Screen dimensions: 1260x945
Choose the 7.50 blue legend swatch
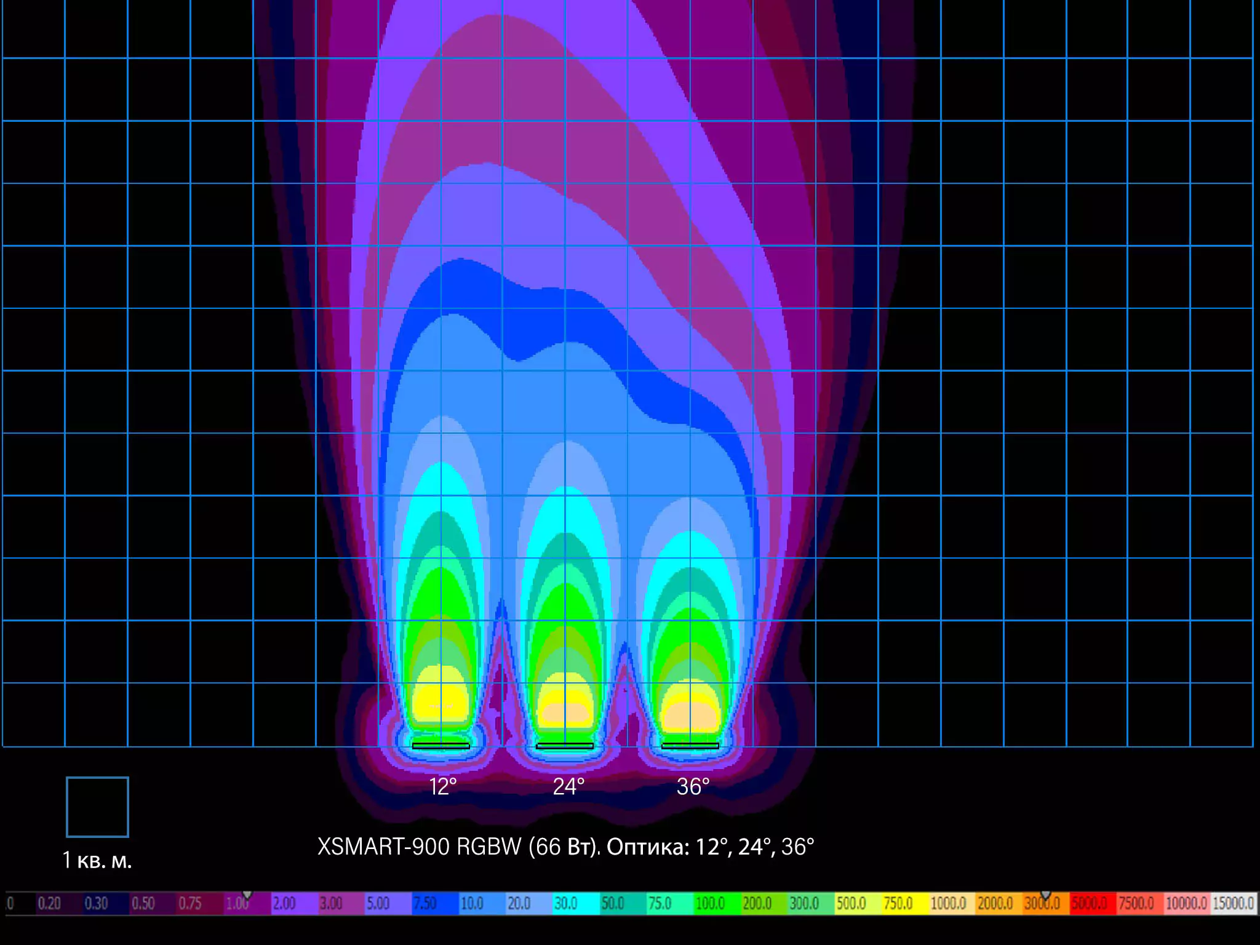click(435, 903)
